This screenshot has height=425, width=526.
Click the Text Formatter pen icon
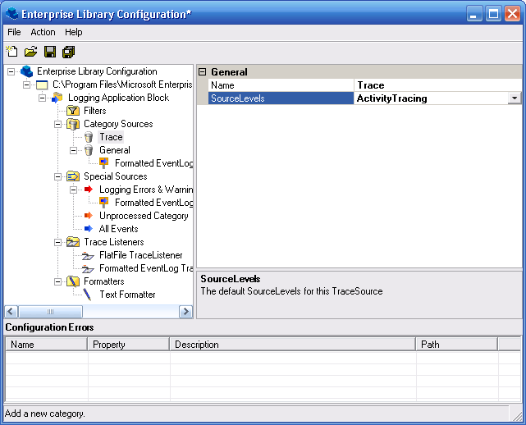tap(89, 295)
